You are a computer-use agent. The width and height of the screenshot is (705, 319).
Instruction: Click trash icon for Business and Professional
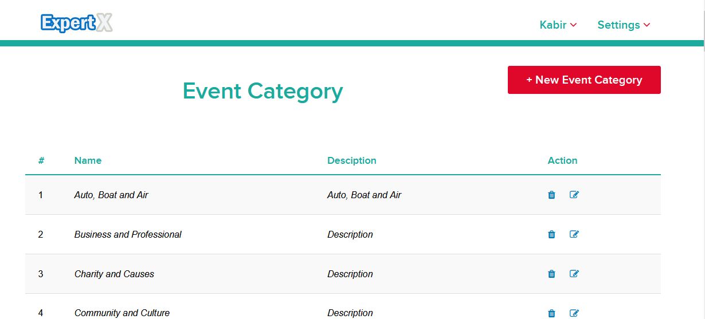[x=551, y=234]
